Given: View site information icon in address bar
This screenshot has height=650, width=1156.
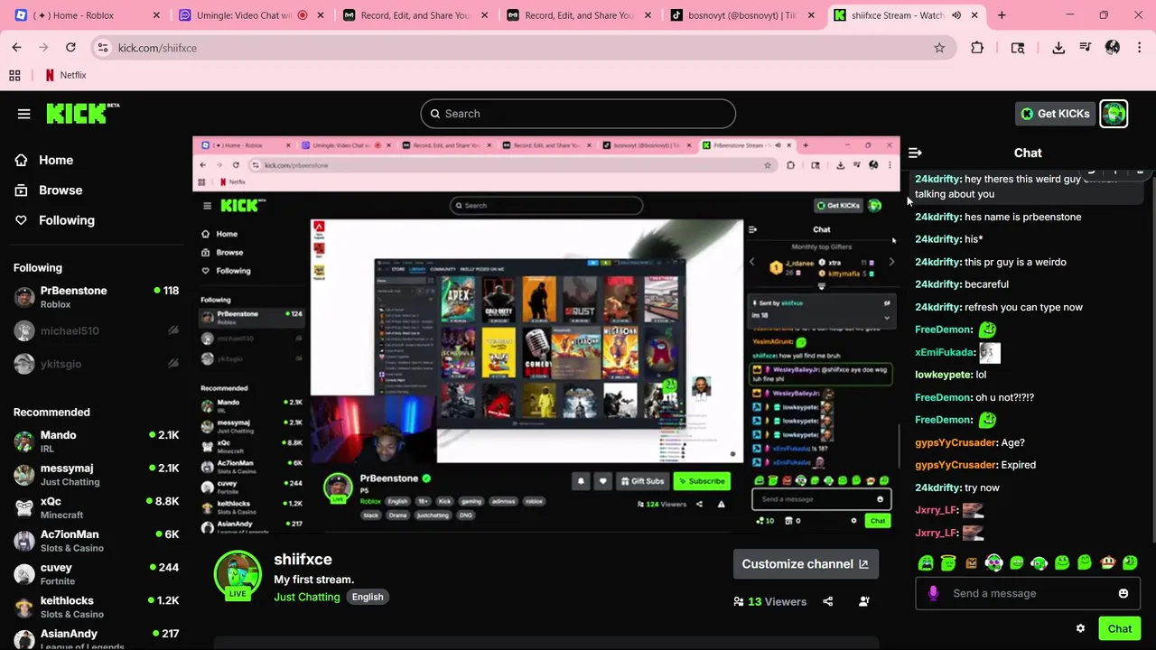Looking at the screenshot, I should [102, 48].
